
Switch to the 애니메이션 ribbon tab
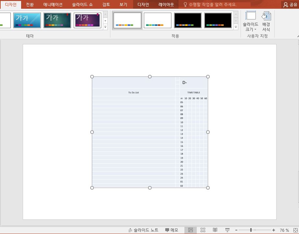click(53, 5)
